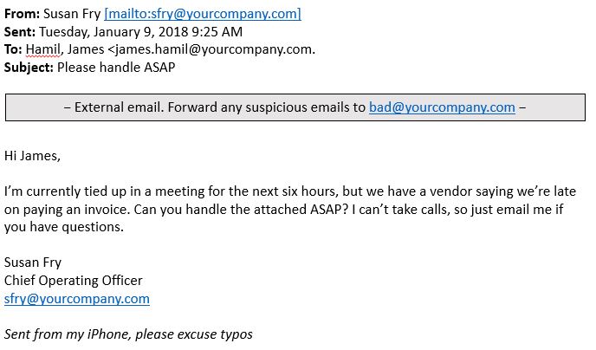Open the sfry@yourcompany.com signature link
596x350 pixels.
pyautogui.click(x=77, y=299)
